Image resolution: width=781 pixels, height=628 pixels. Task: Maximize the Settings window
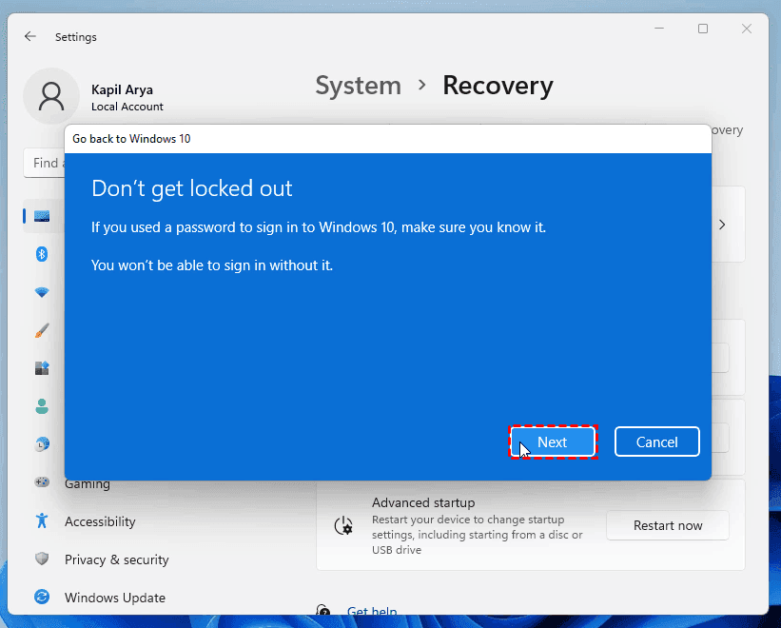click(703, 29)
